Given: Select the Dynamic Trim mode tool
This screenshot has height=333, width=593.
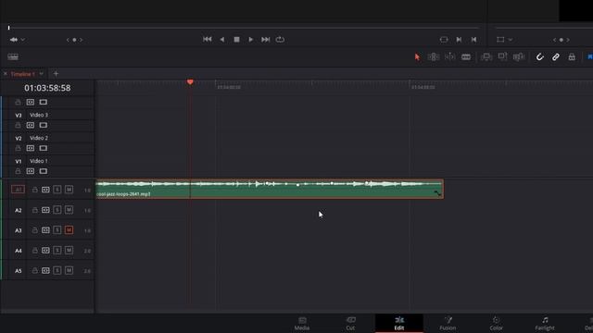Looking at the screenshot, I should click(449, 57).
